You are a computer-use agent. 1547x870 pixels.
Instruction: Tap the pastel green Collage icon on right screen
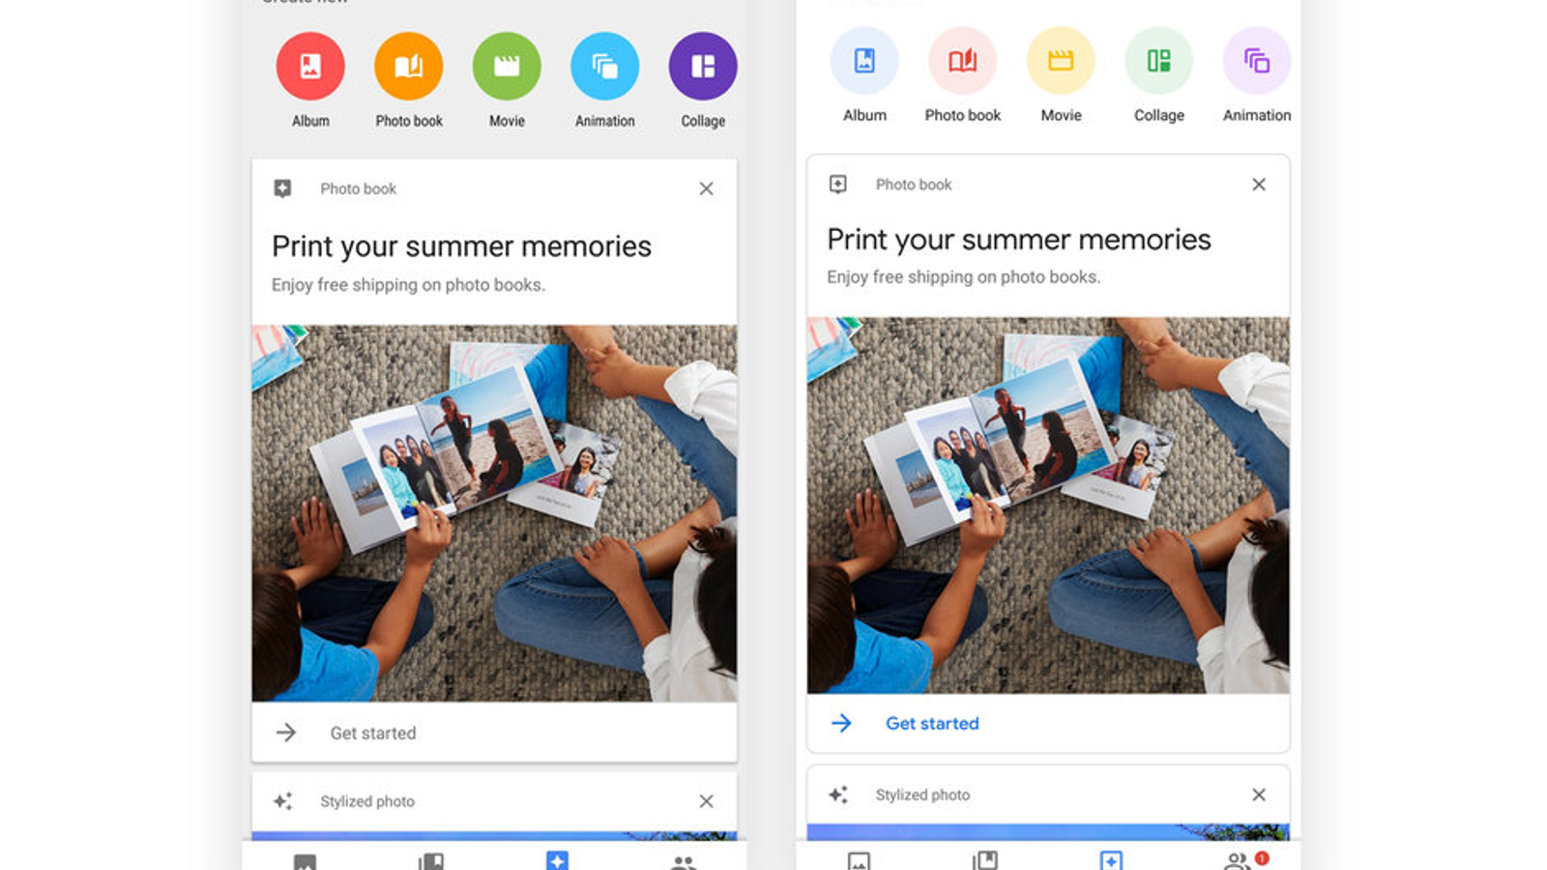(1159, 61)
